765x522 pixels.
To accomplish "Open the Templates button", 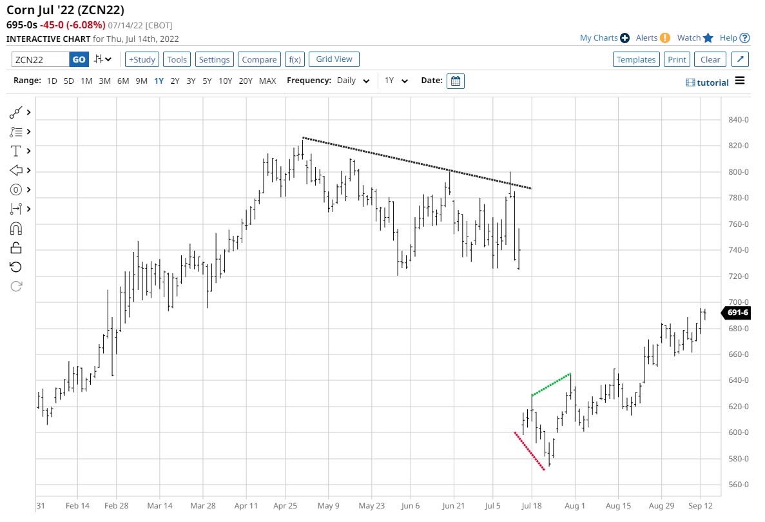I will pyautogui.click(x=636, y=59).
